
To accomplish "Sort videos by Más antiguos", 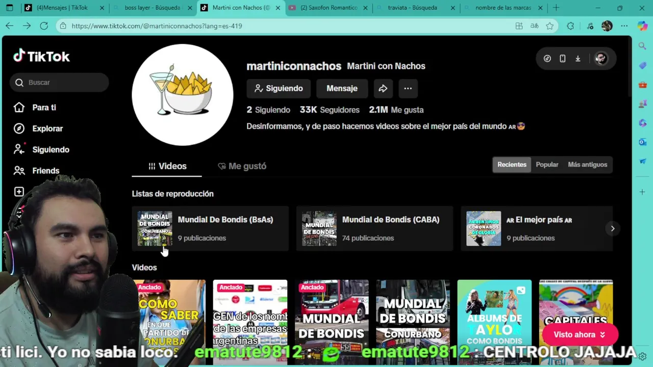I will pyautogui.click(x=587, y=165).
